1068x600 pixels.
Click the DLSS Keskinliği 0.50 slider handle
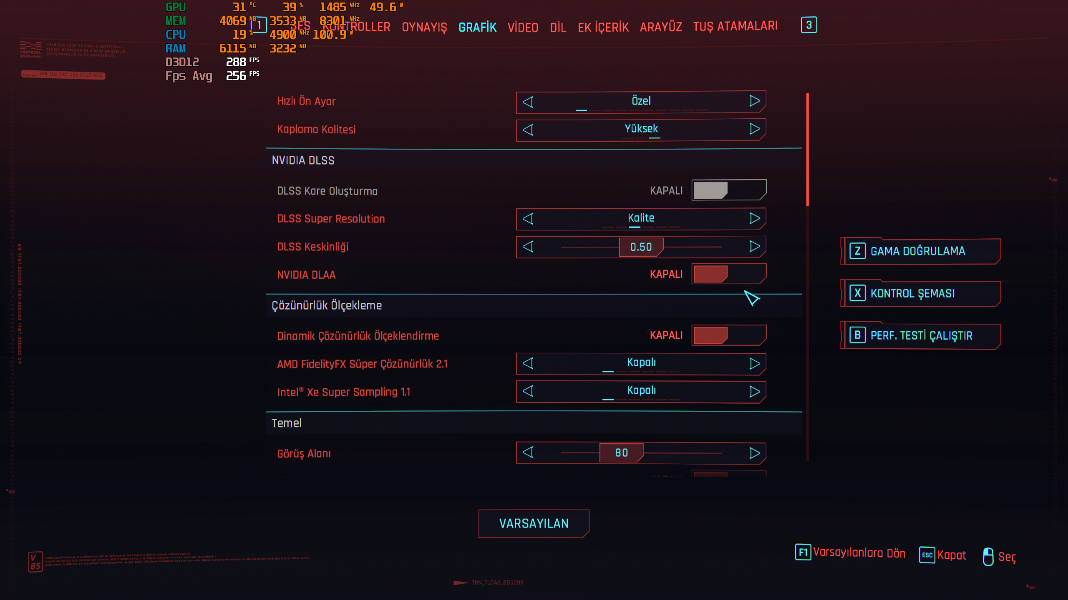641,247
